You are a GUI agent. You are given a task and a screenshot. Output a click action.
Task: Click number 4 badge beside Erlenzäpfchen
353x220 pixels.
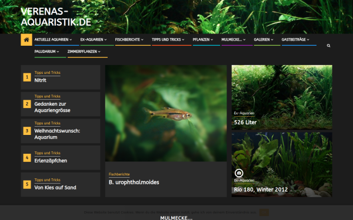[x=27, y=158]
